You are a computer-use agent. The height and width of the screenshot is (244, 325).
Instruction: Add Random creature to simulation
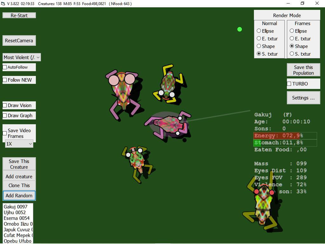tap(19, 196)
